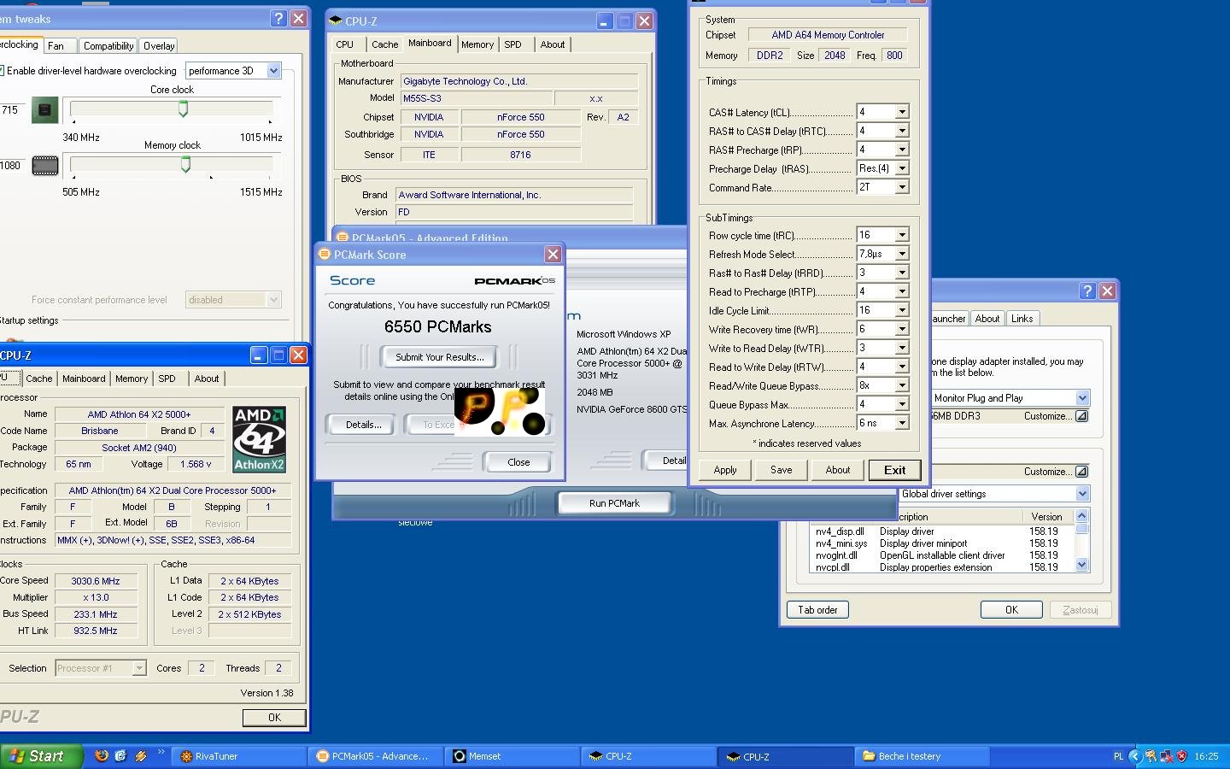The width and height of the screenshot is (1230, 769).
Task: Click the red security shield tray icon
Action: 1182,756
